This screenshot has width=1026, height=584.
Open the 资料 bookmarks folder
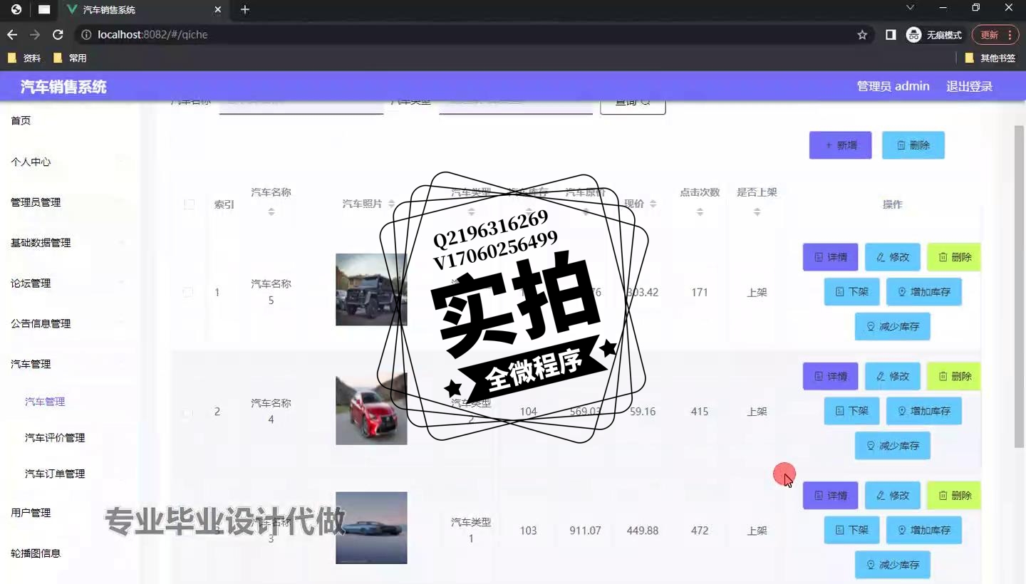[x=24, y=58]
